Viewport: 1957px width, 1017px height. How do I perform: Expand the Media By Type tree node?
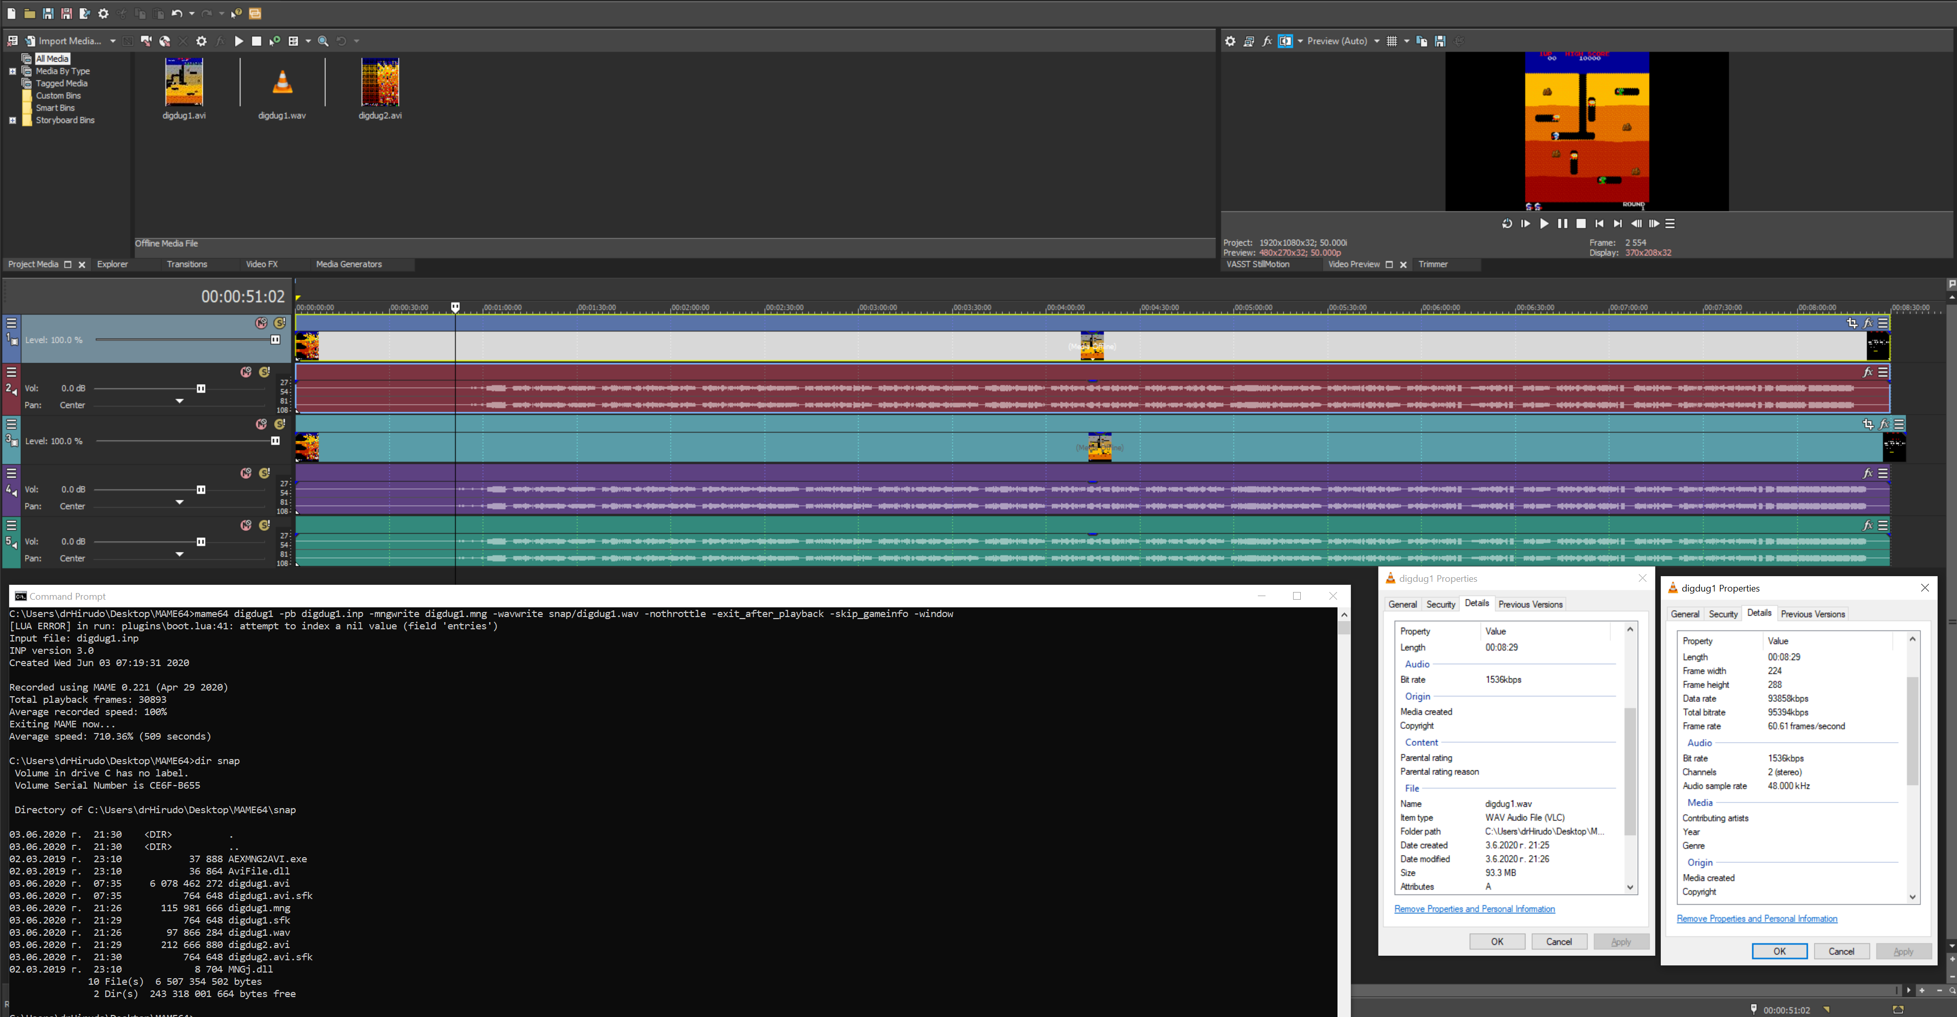pos(12,72)
